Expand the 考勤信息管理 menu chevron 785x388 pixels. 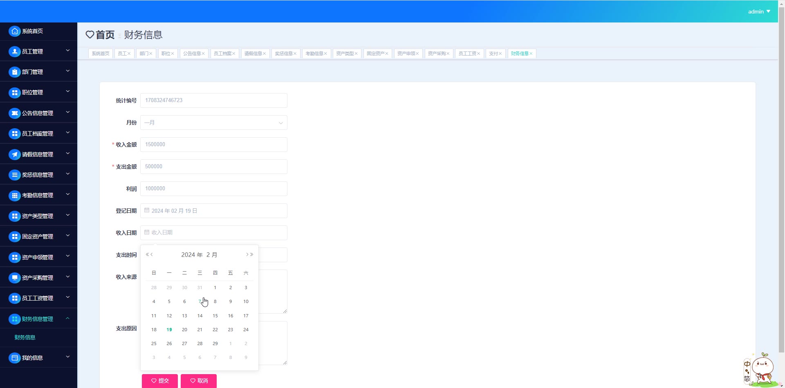point(68,194)
